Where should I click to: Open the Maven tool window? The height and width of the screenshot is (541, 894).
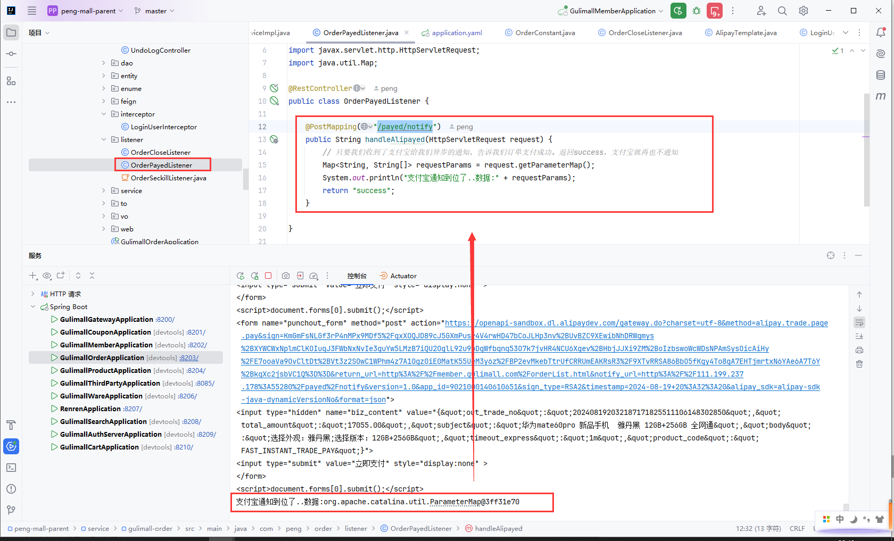pos(881,96)
